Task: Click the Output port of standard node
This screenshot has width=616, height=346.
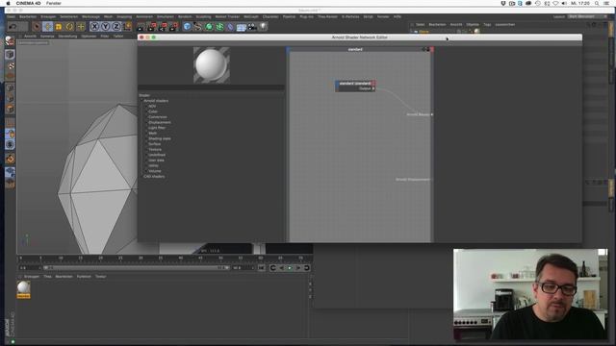Action: pos(373,89)
